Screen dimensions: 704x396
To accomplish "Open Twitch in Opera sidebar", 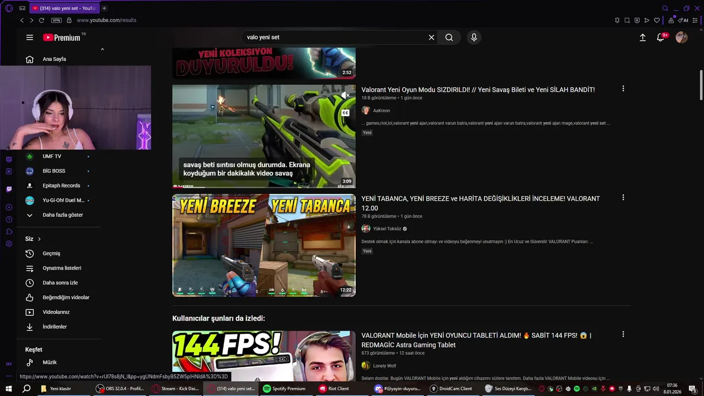I will click(x=9, y=189).
